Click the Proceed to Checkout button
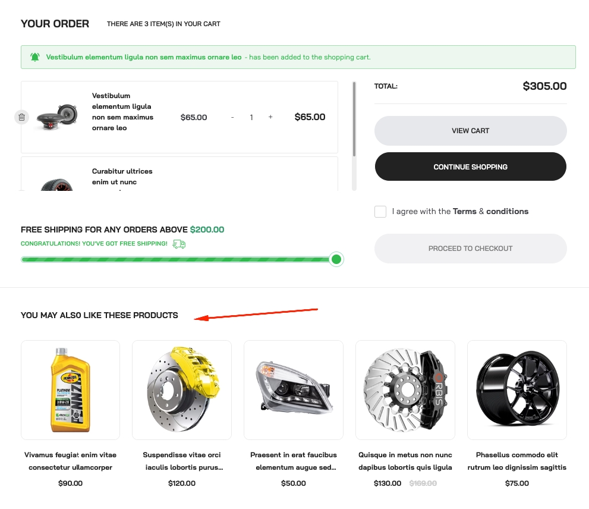 470,249
